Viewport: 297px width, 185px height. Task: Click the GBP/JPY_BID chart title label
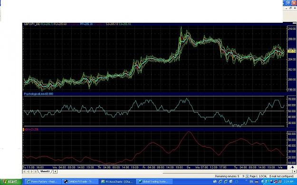click(32, 24)
